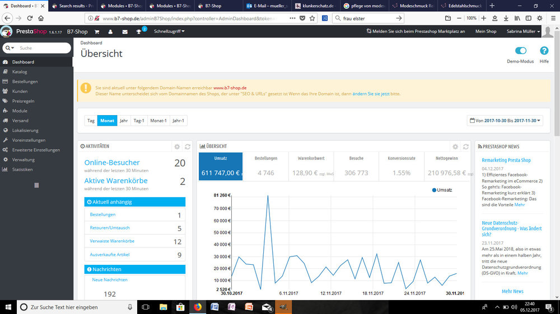Refresh the Aktivitäten panel
Image resolution: width=560 pixels, height=314 pixels.
point(188,146)
